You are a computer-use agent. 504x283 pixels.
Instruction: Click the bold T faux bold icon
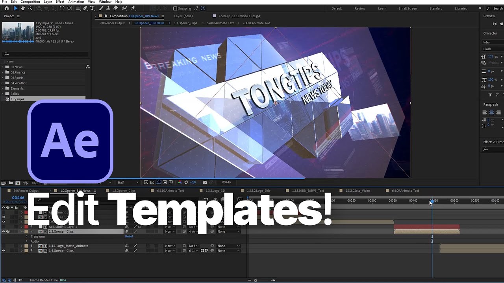490,95
